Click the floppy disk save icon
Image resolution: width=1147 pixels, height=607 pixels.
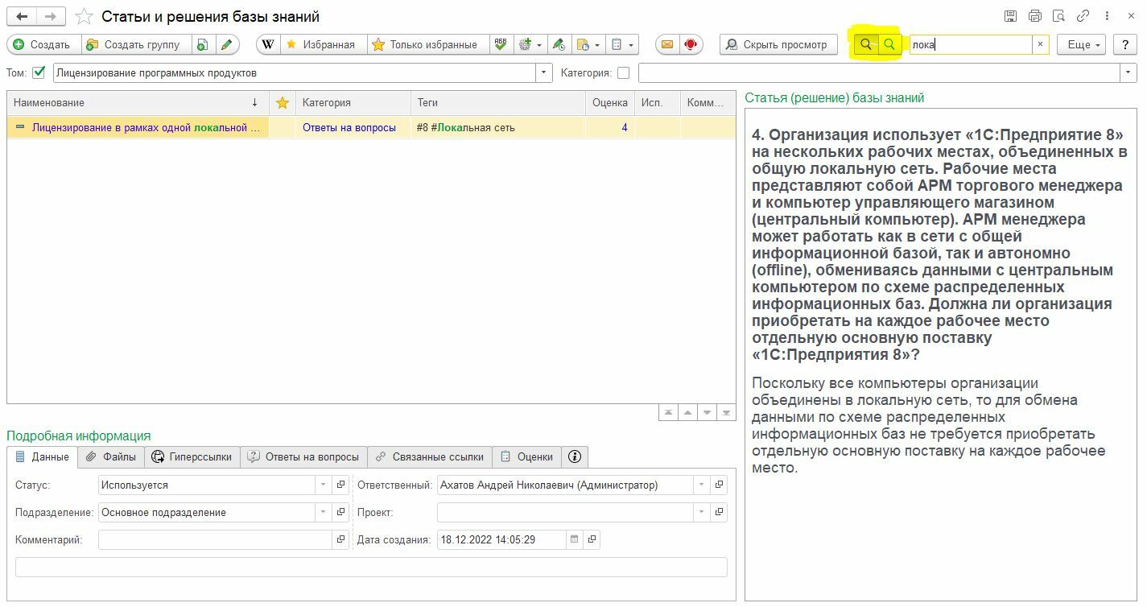tap(1011, 16)
